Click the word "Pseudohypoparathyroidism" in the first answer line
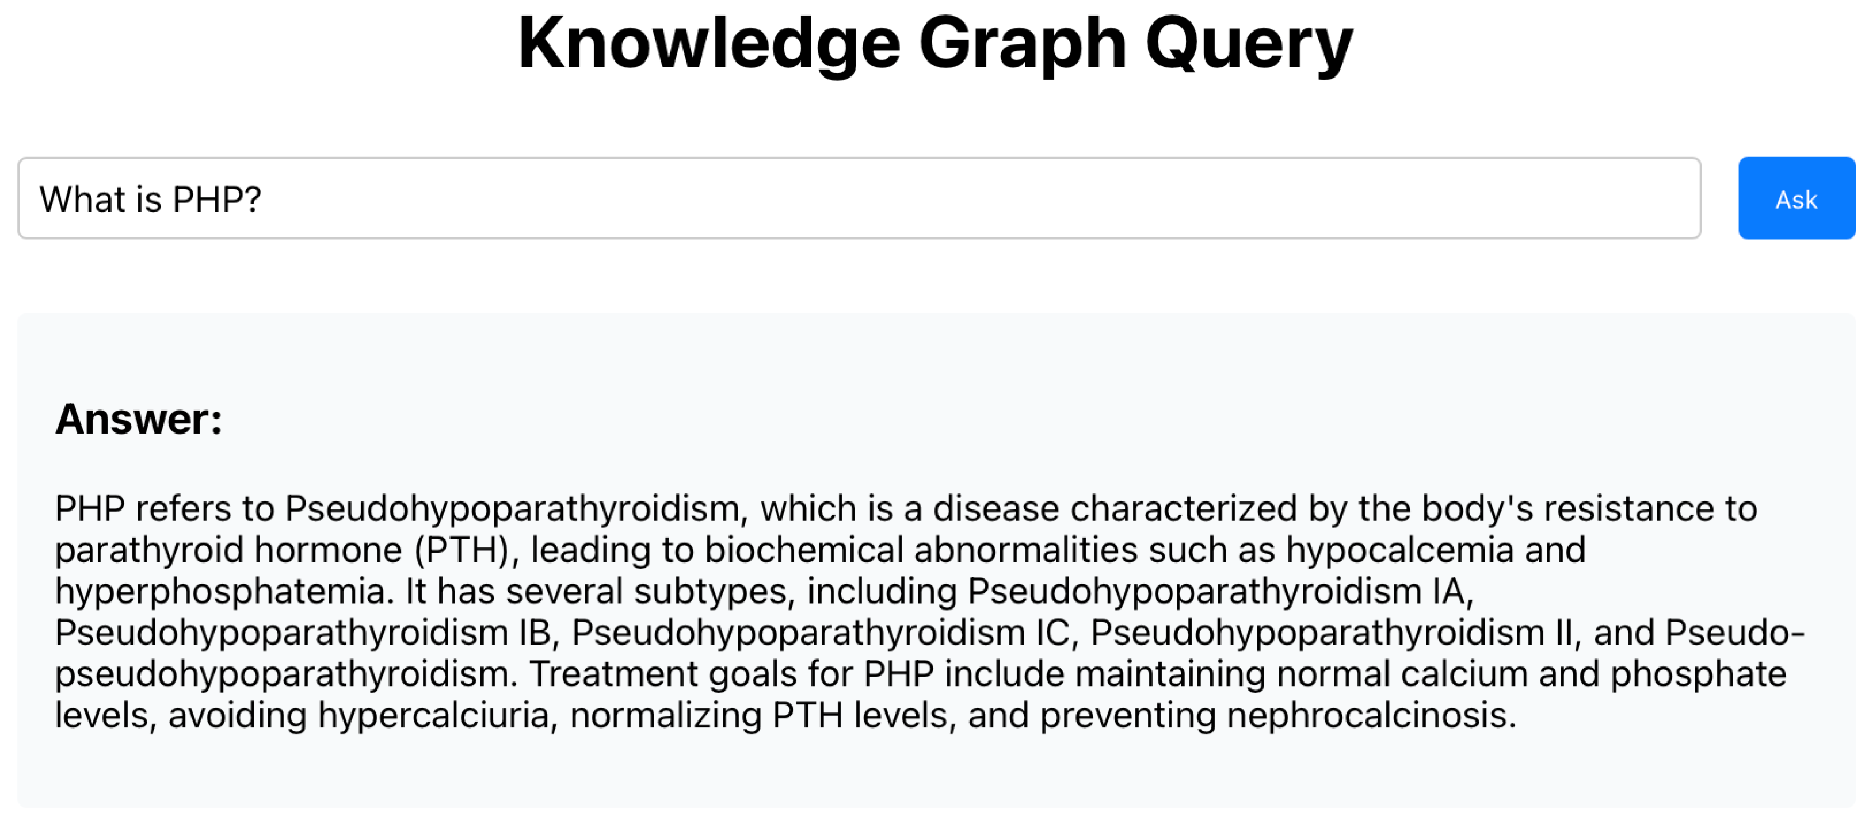Viewport: 1869px width, 824px height. point(512,508)
